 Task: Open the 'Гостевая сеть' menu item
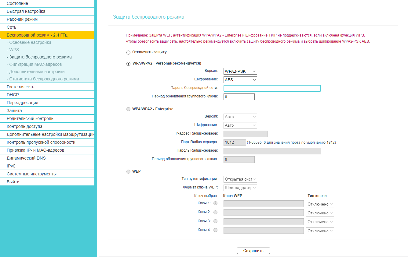click(47, 87)
